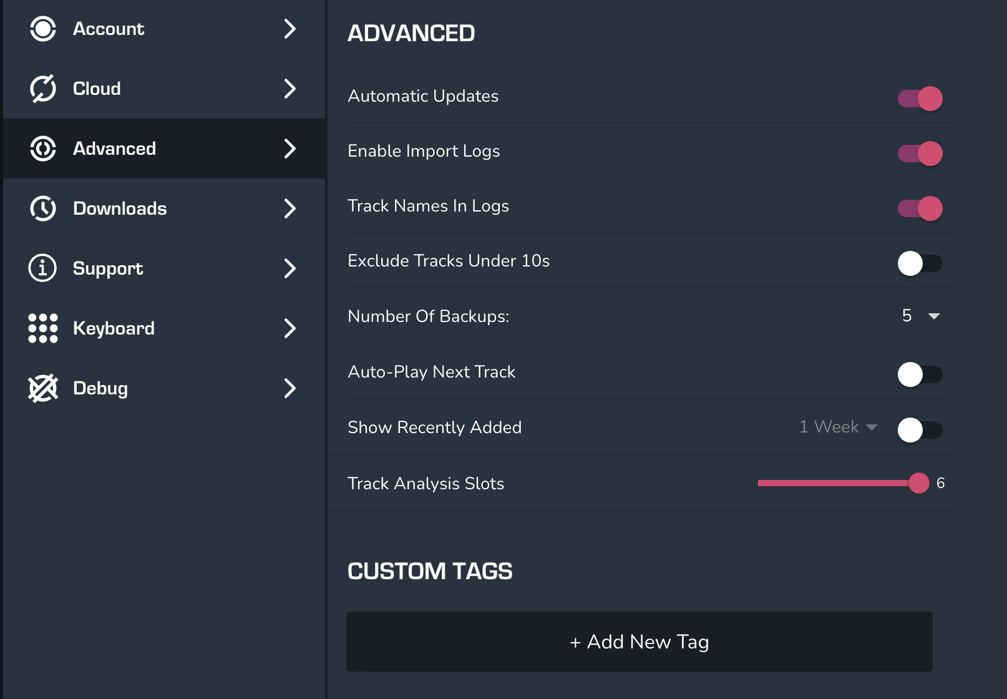Toggle Show Recently Added switch

[920, 430]
